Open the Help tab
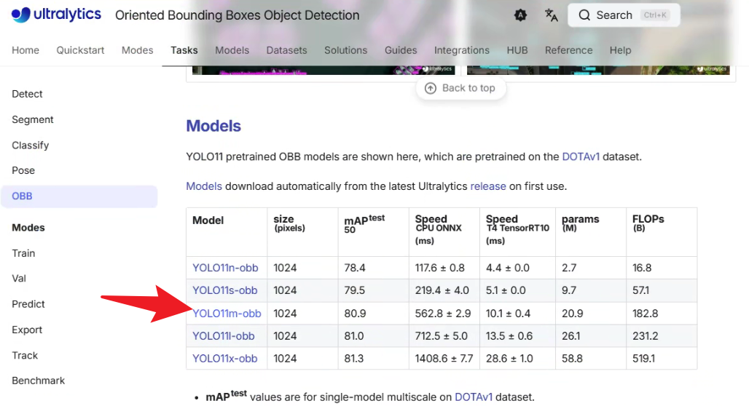749x406 pixels. (x=620, y=50)
